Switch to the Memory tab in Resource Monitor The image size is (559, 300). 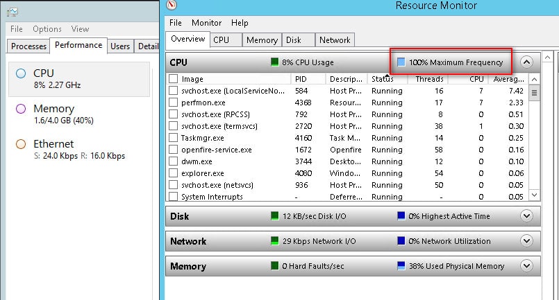click(262, 40)
